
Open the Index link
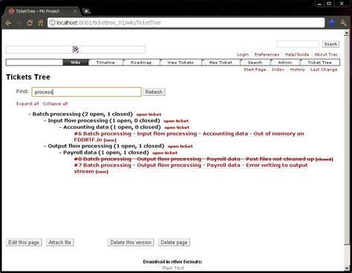coord(278,69)
